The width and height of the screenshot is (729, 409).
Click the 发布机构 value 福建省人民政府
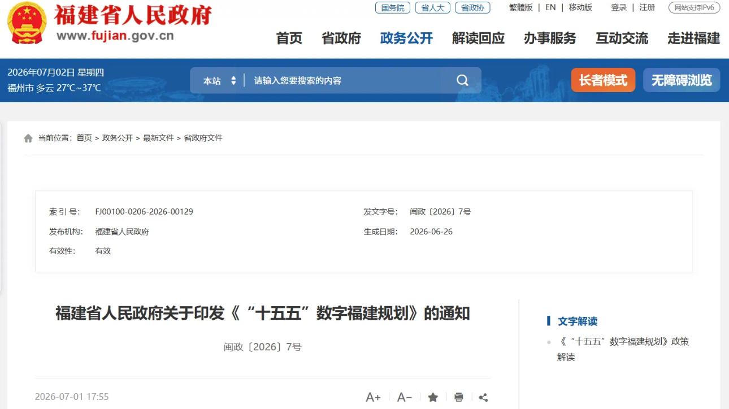(122, 232)
